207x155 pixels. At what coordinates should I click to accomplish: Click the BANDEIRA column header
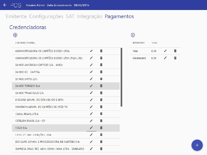[x=139, y=43]
